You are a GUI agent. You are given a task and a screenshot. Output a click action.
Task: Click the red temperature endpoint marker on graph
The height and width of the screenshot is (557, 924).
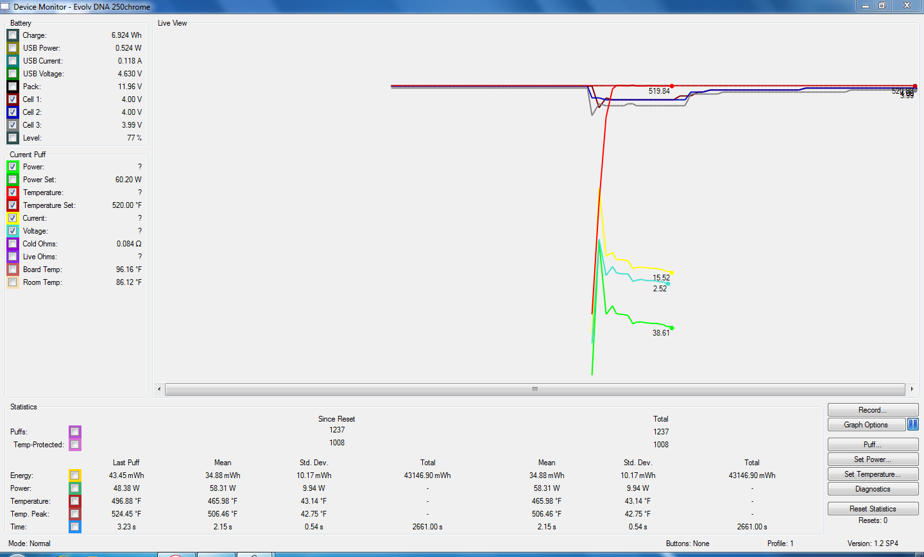(672, 86)
